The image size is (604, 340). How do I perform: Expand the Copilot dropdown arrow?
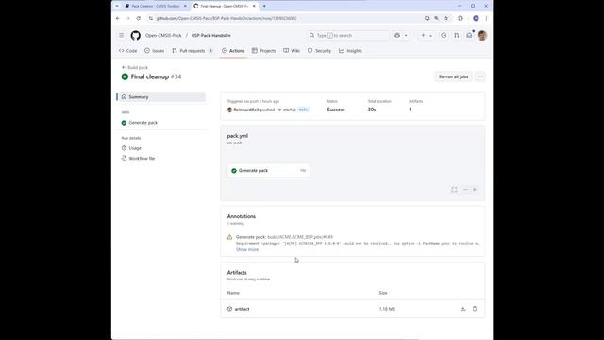click(406, 36)
